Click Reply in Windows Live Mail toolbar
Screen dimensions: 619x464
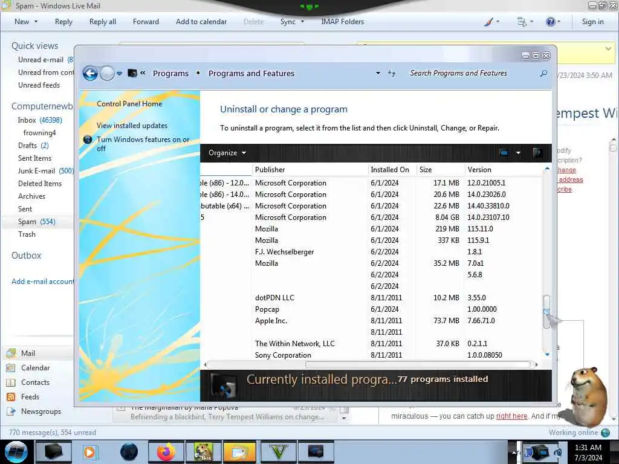click(63, 22)
